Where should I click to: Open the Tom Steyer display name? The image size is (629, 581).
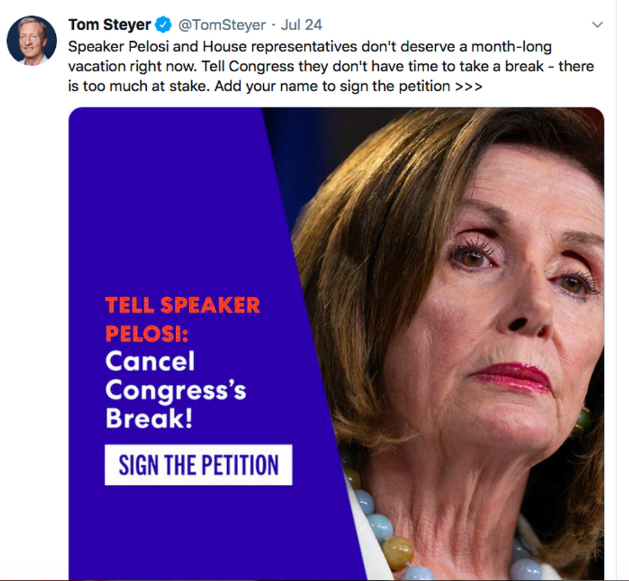(110, 25)
